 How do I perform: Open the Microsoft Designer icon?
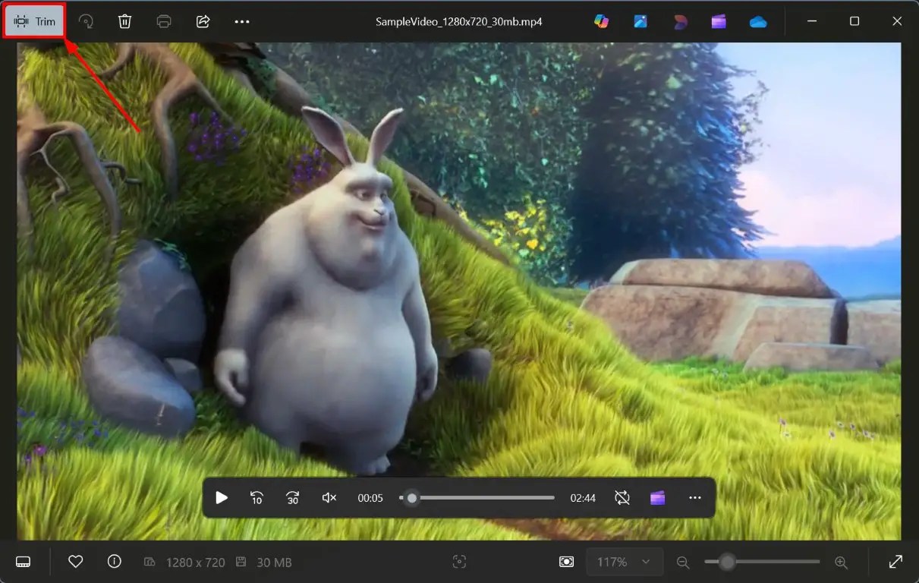680,21
